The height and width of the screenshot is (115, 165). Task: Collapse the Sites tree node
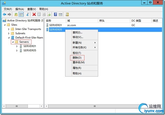[5, 25]
